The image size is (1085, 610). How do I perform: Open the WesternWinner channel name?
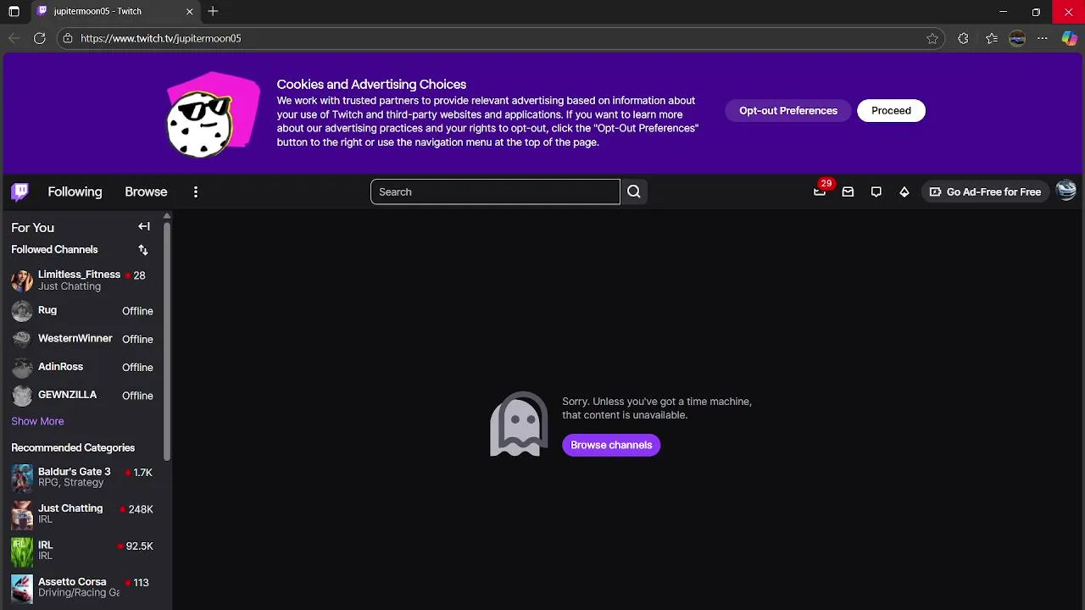pos(75,338)
